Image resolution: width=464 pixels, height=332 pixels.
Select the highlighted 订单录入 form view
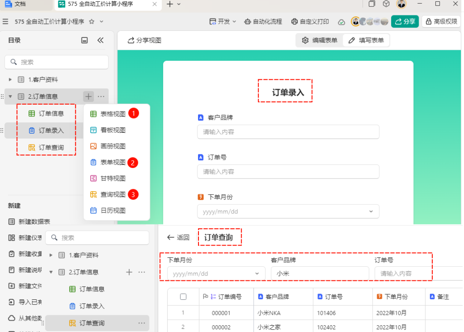[x=46, y=130]
